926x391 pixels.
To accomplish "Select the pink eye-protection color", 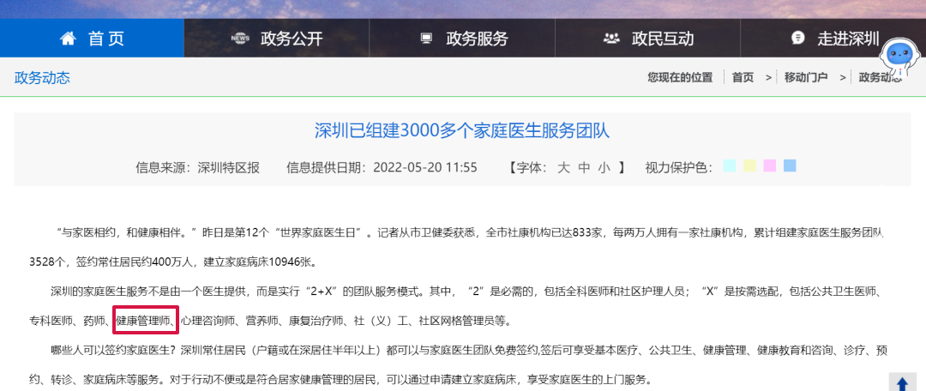I will pos(770,165).
